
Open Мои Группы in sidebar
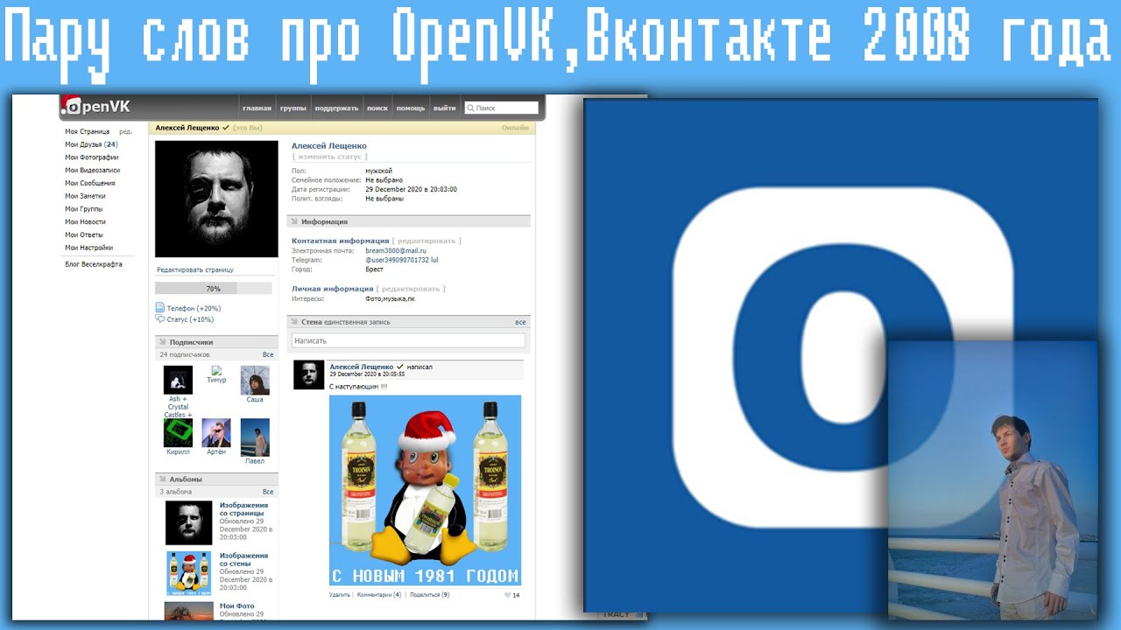click(84, 209)
